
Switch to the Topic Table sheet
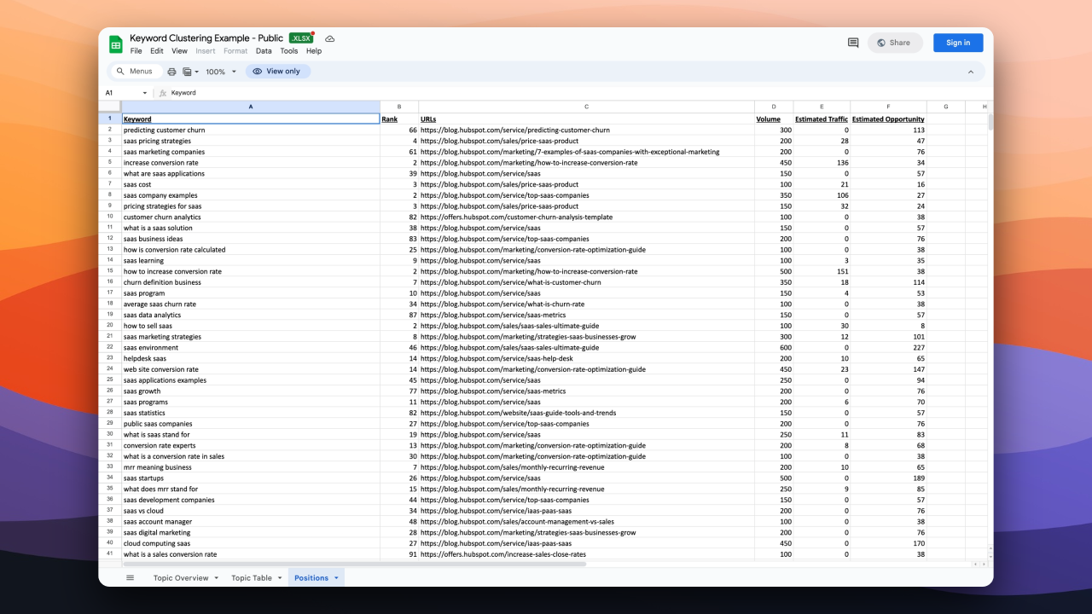[x=252, y=578]
